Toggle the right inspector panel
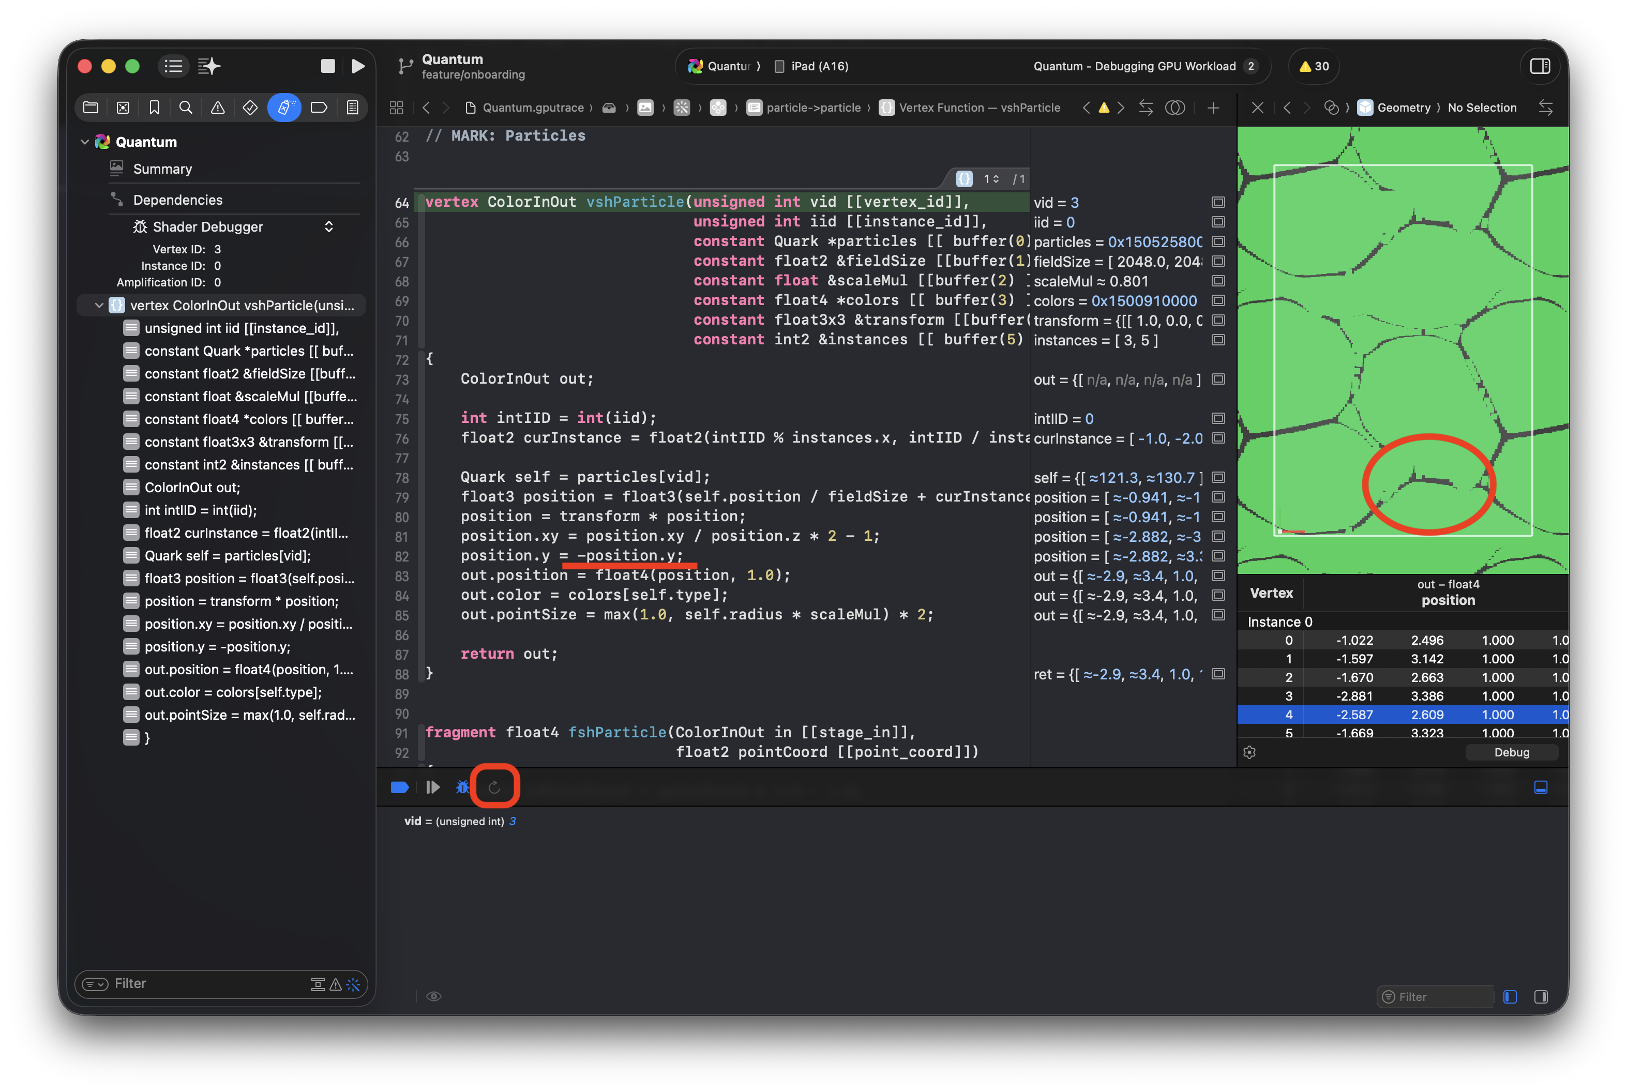 pyautogui.click(x=1539, y=66)
